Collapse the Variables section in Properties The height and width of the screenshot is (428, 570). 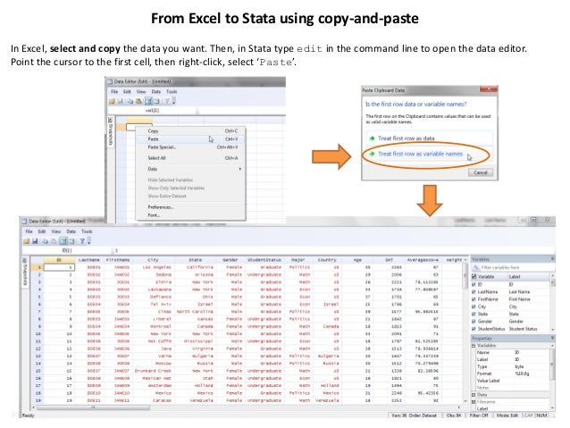474,346
